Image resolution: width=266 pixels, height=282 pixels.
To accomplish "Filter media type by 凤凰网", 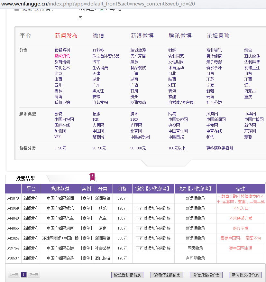I will (x=212, y=114).
